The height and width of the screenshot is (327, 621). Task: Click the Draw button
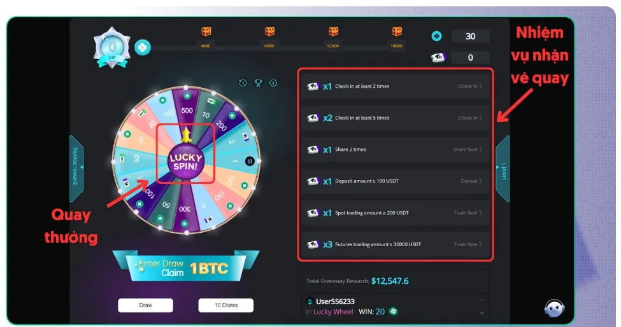145,305
